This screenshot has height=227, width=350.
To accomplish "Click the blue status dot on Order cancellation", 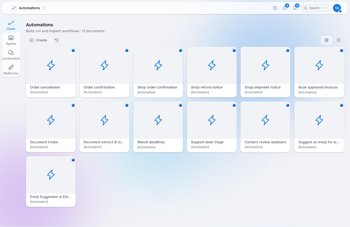I will [x=73, y=51].
